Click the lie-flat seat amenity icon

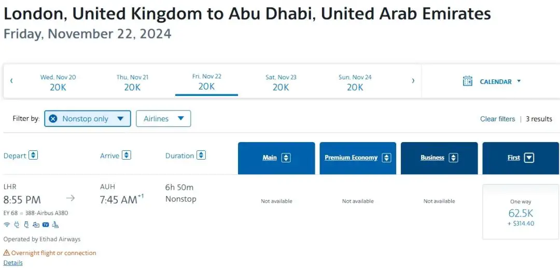click(55, 224)
